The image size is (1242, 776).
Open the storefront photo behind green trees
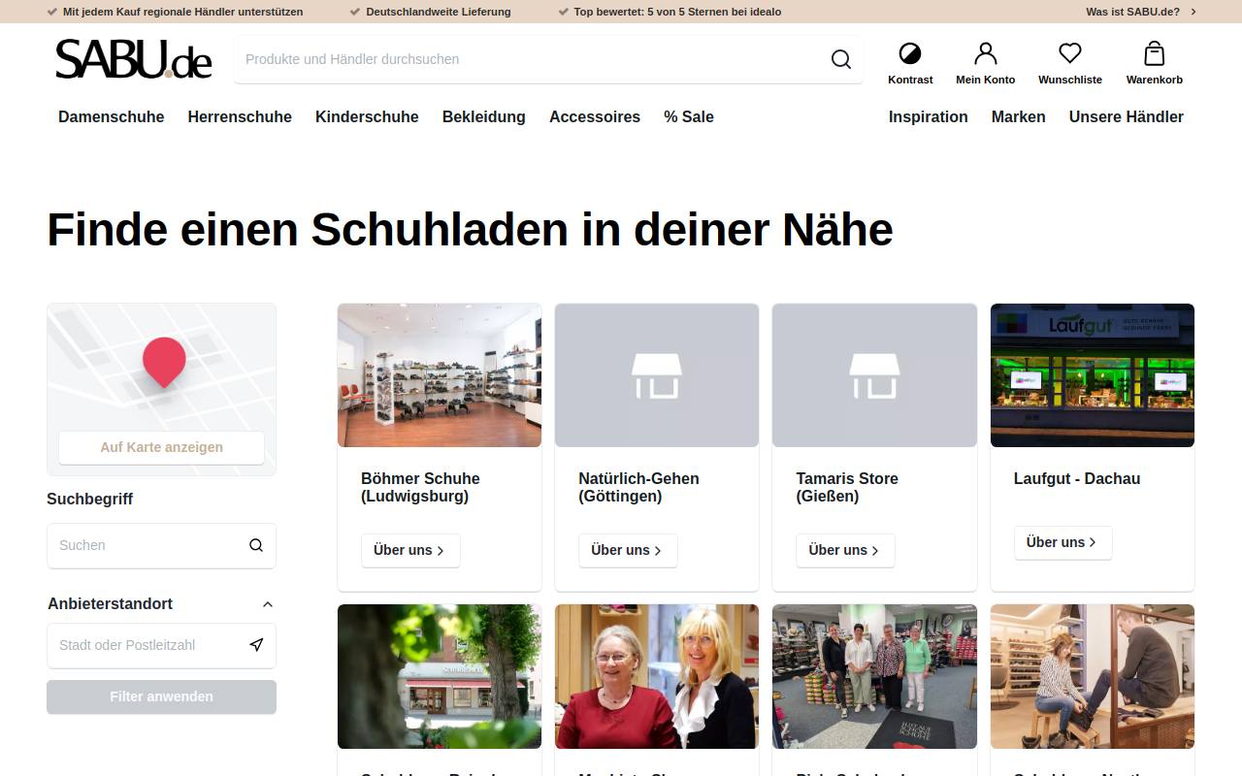(x=440, y=676)
